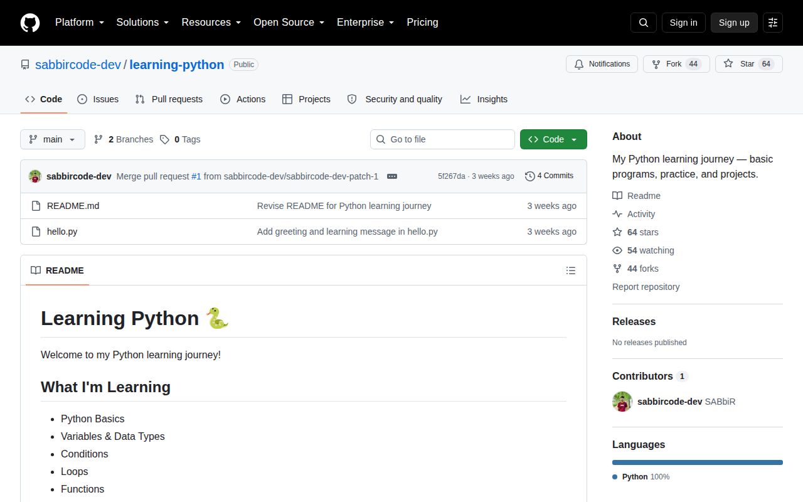Click the Go to file search field
The image size is (803, 502).
click(x=442, y=139)
